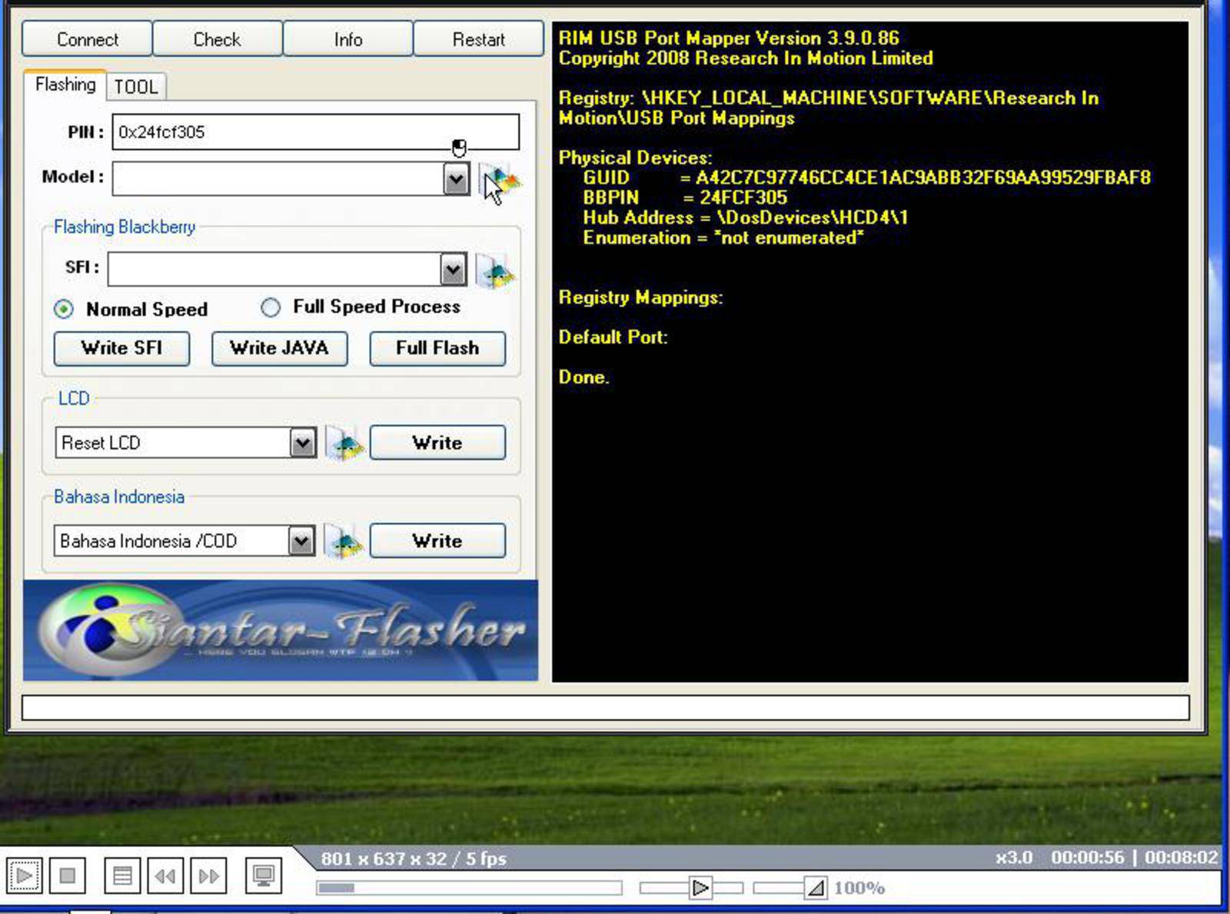Click the Connect button
This screenshot has width=1230, height=914.
87,39
